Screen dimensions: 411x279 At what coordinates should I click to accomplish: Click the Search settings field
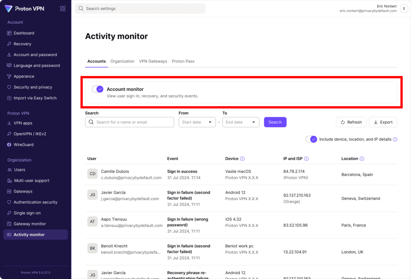[140, 8]
